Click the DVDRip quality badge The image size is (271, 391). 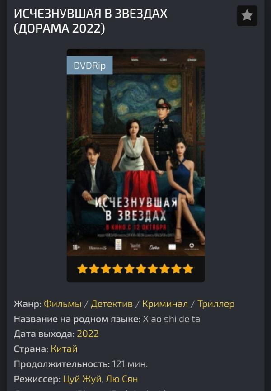click(x=90, y=65)
